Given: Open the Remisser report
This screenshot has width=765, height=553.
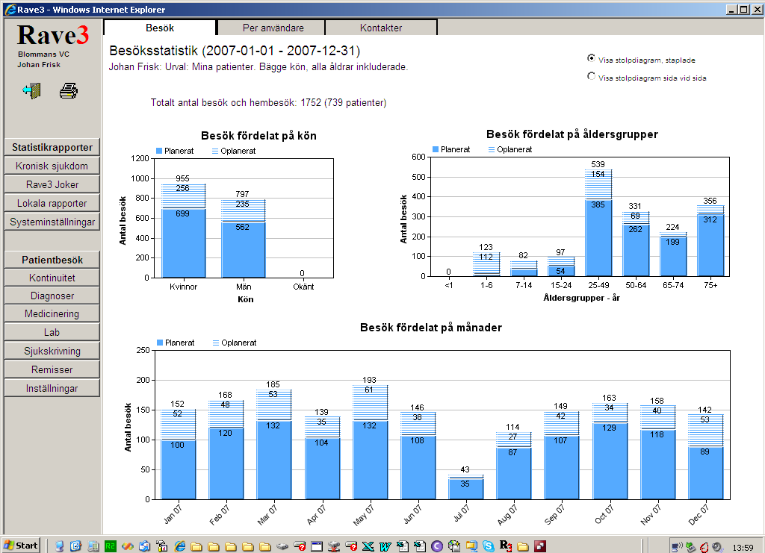Looking at the screenshot, I should pos(52,369).
